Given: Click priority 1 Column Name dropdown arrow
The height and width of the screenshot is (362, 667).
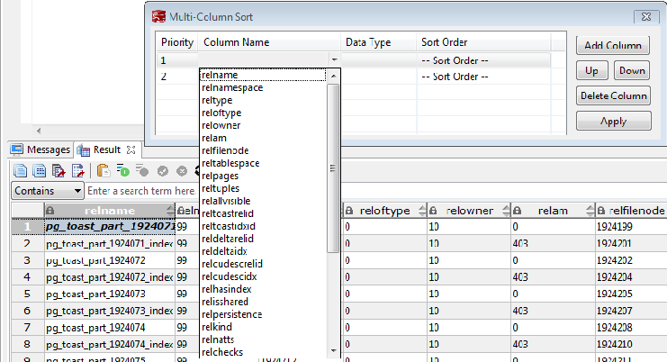Looking at the screenshot, I should point(334,60).
